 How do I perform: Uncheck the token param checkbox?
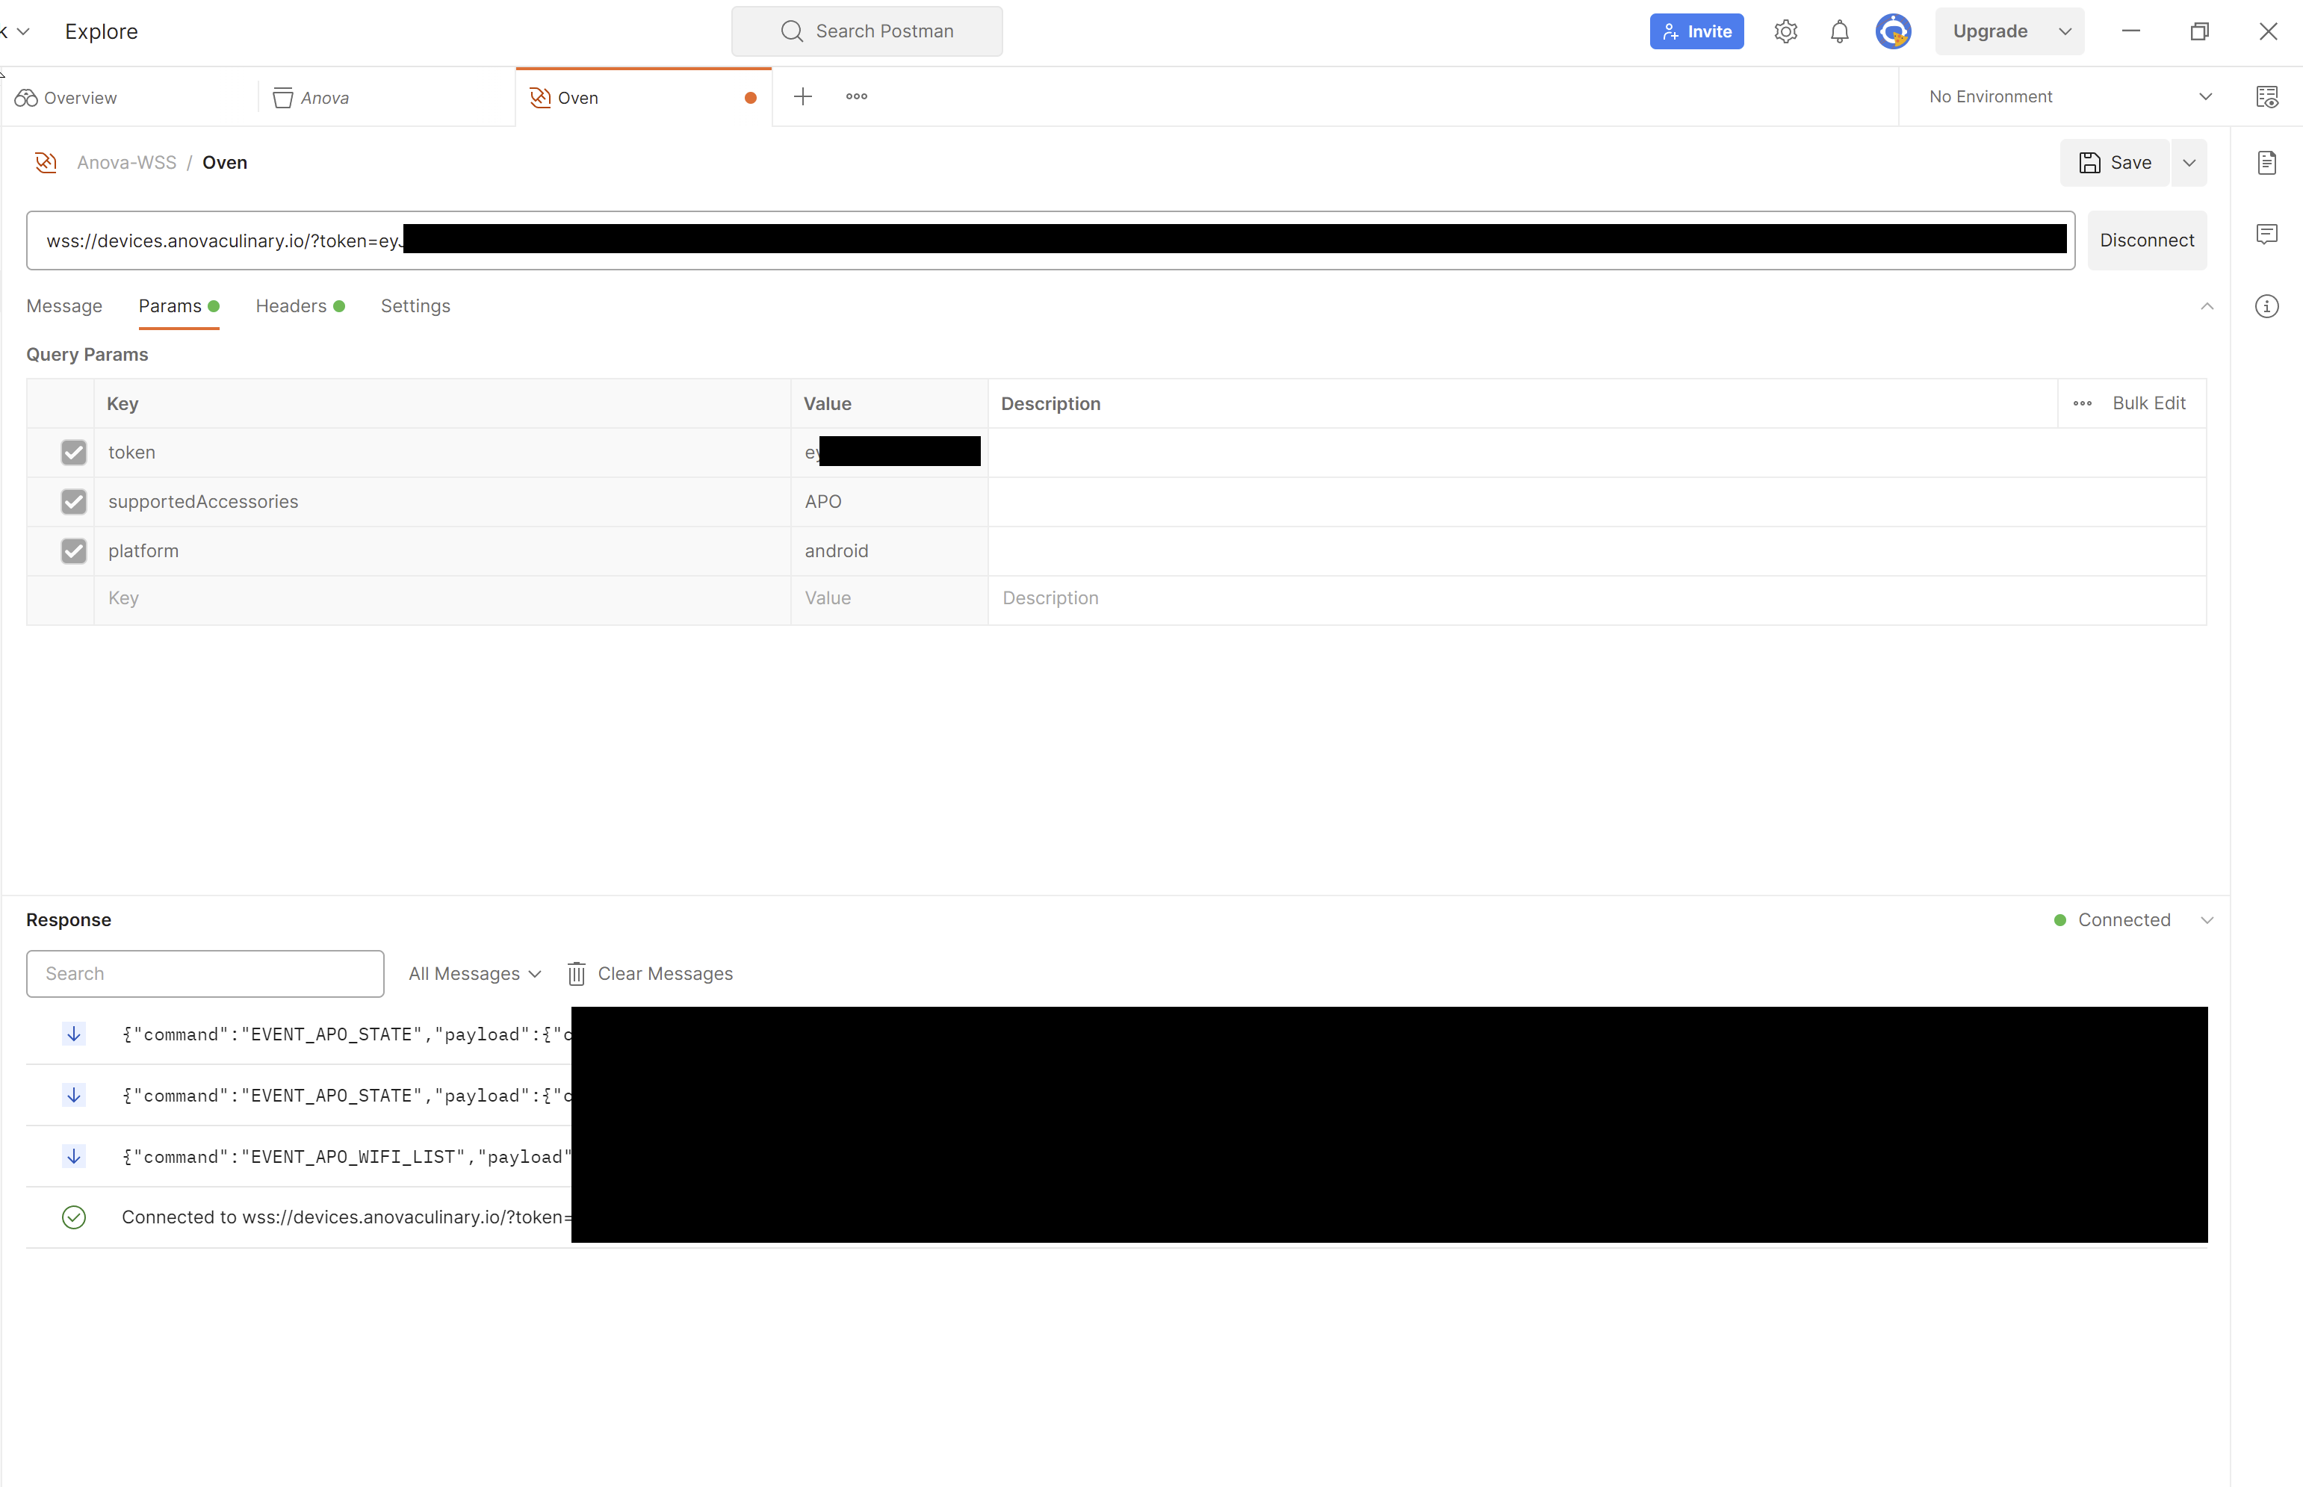(x=73, y=453)
